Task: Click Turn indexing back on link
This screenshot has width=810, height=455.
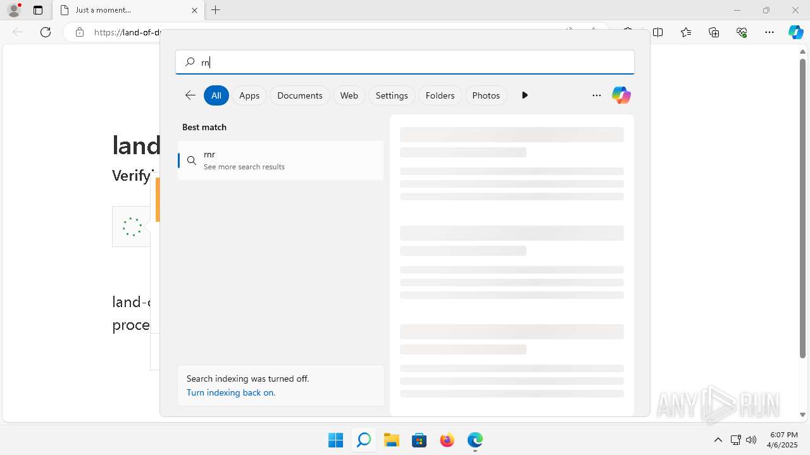Action: click(x=231, y=392)
